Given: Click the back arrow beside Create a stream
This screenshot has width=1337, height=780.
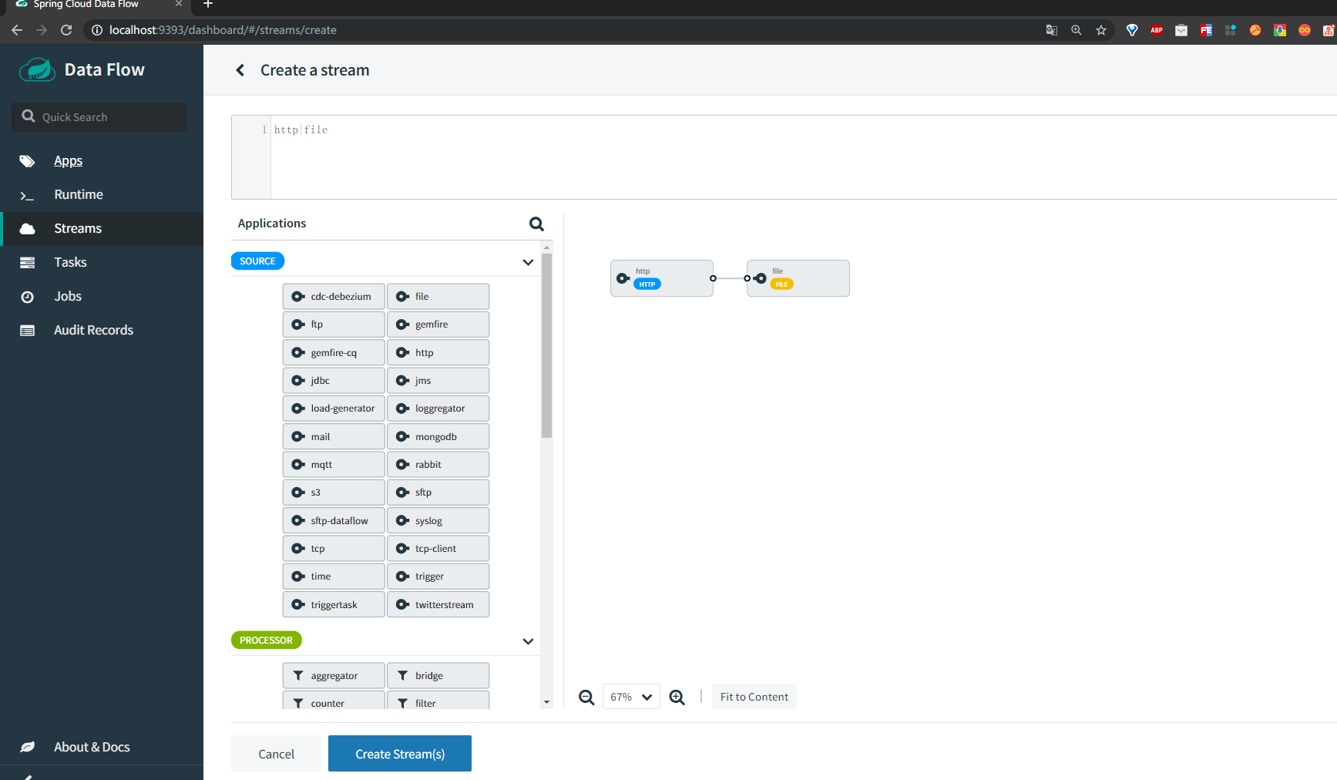Looking at the screenshot, I should click(x=240, y=69).
